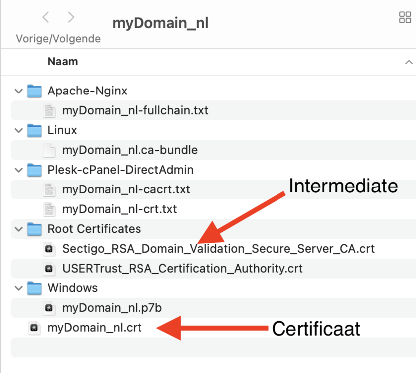Click the Linux folder icon
416x373 pixels.
[34, 130]
